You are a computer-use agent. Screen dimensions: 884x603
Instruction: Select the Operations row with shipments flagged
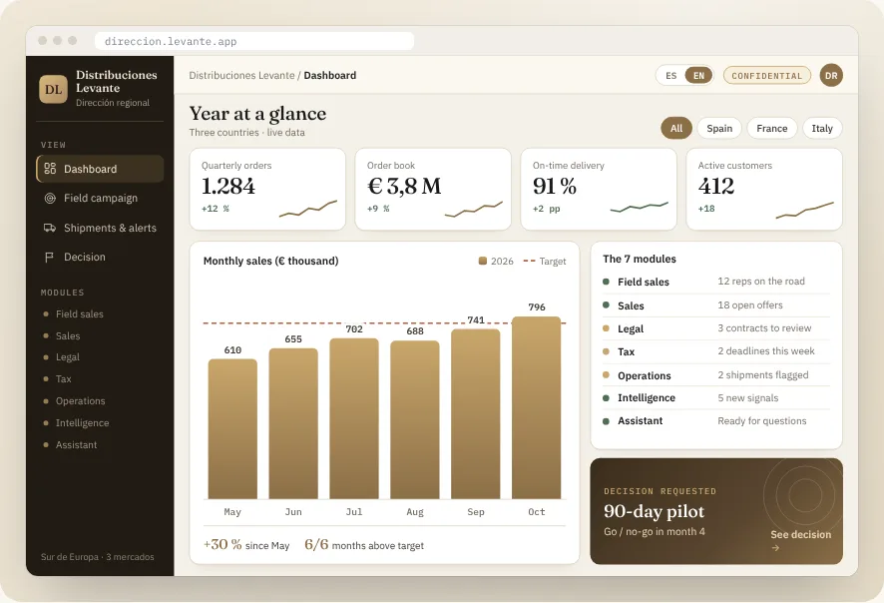[716, 375]
